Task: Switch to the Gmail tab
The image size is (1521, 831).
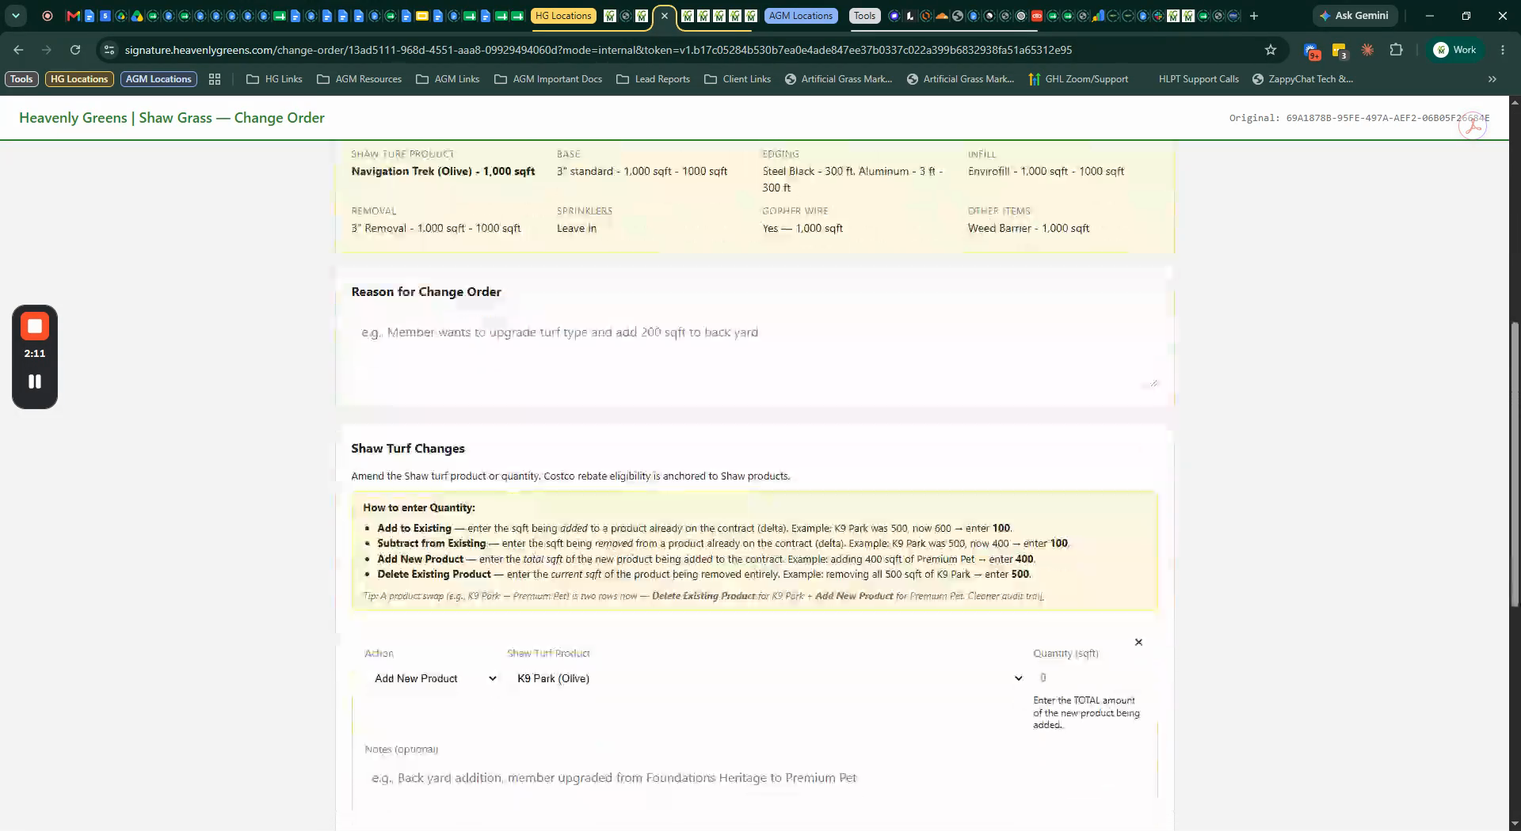Action: tap(73, 16)
